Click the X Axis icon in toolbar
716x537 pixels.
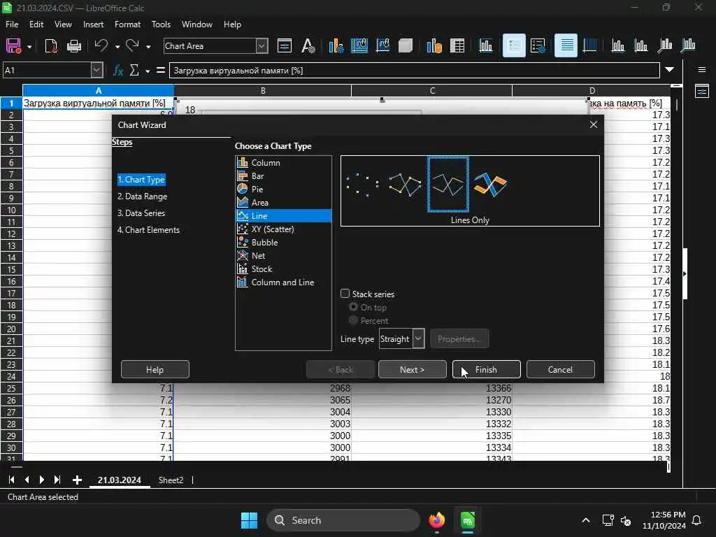[618, 45]
